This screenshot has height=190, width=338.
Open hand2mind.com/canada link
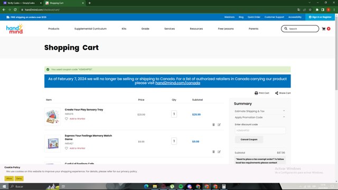pyautogui.click(x=177, y=83)
